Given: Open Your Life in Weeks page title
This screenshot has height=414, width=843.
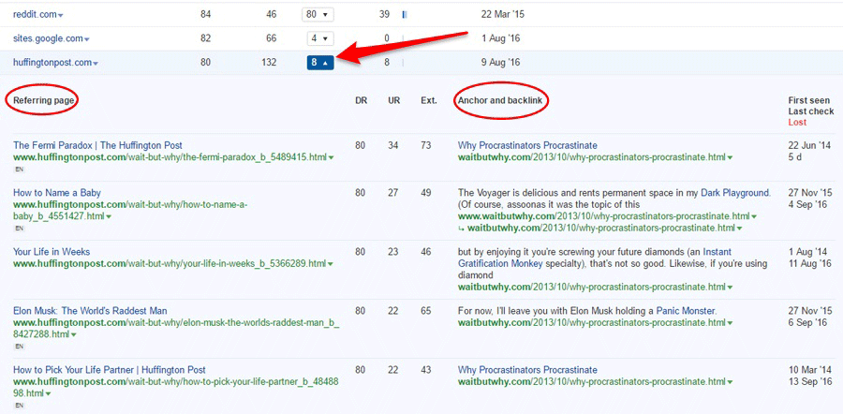Looking at the screenshot, I should coord(52,252).
